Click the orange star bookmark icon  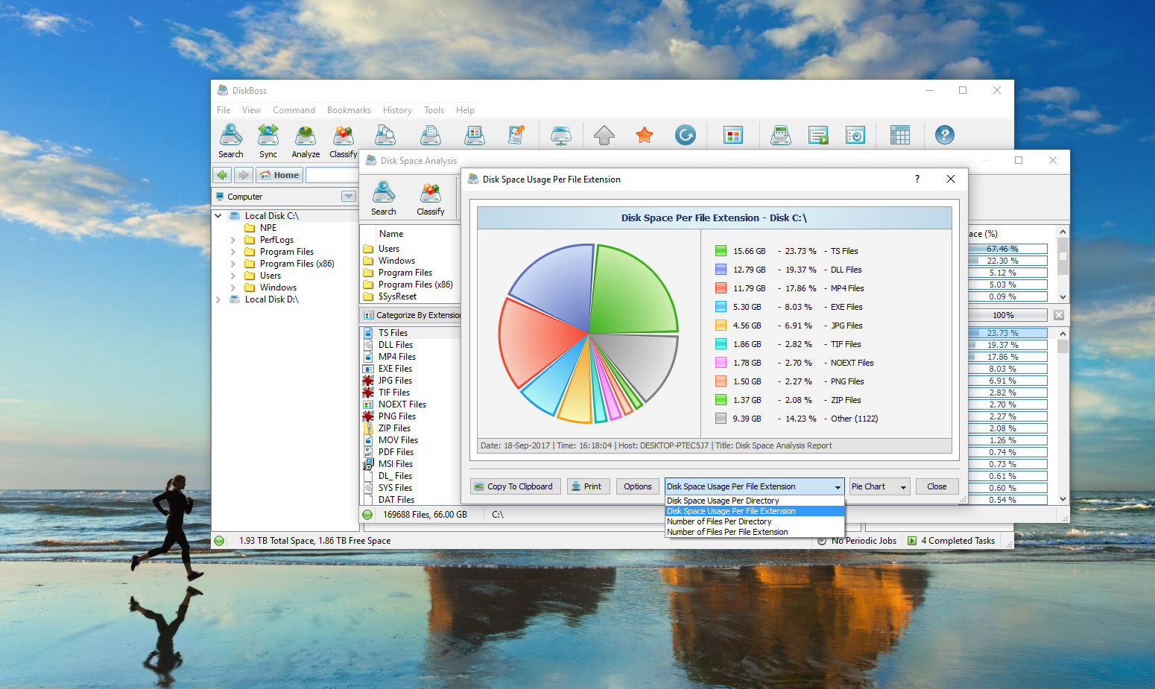pos(645,136)
